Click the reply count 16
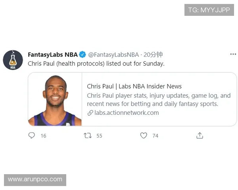 [x=43, y=136]
